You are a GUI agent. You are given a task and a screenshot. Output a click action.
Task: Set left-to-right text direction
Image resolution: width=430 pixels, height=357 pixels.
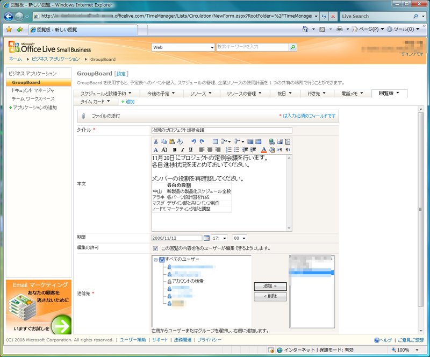click(279, 150)
